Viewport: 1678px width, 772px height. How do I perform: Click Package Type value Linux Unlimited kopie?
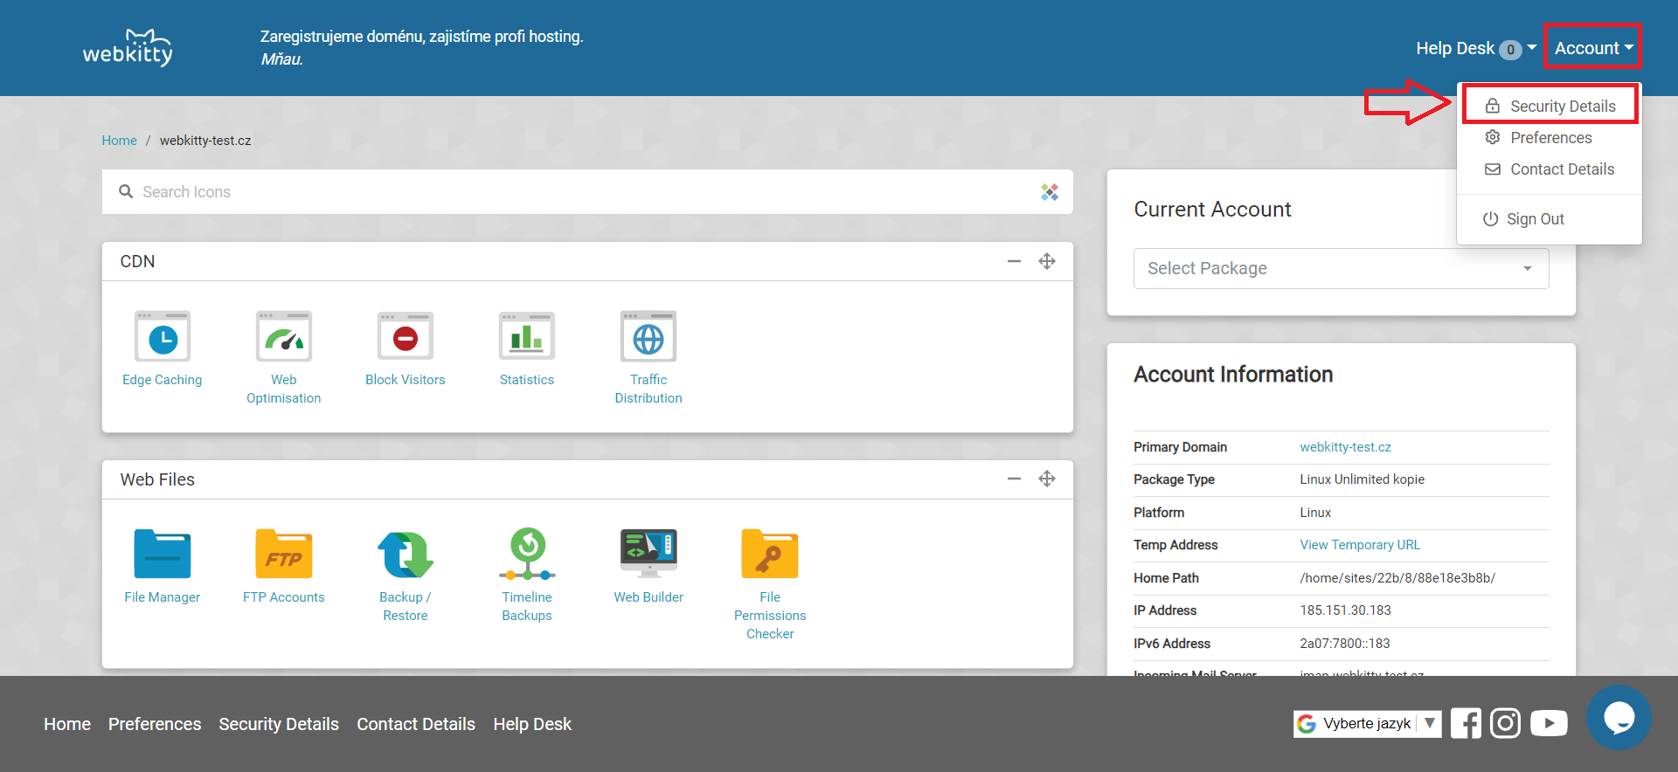pos(1362,479)
